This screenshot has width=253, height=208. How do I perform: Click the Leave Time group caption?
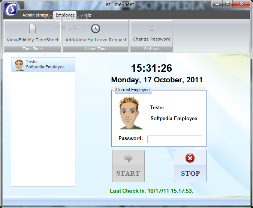coord(96,49)
